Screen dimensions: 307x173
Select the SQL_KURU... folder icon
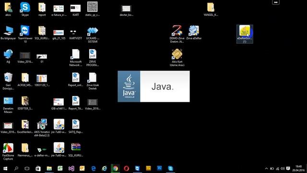[42, 33]
